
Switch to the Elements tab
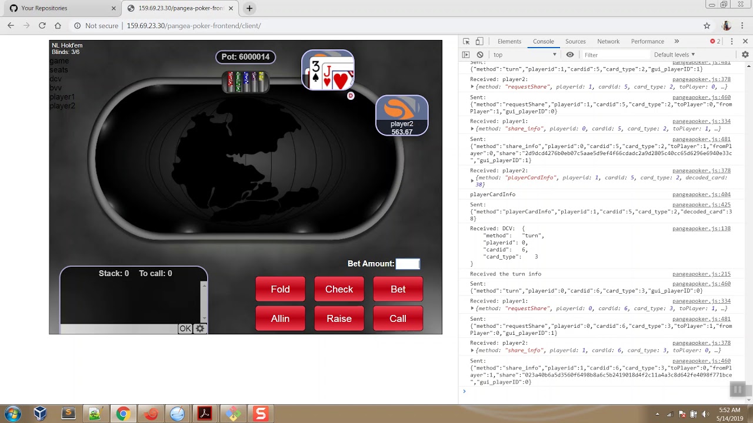509,41
